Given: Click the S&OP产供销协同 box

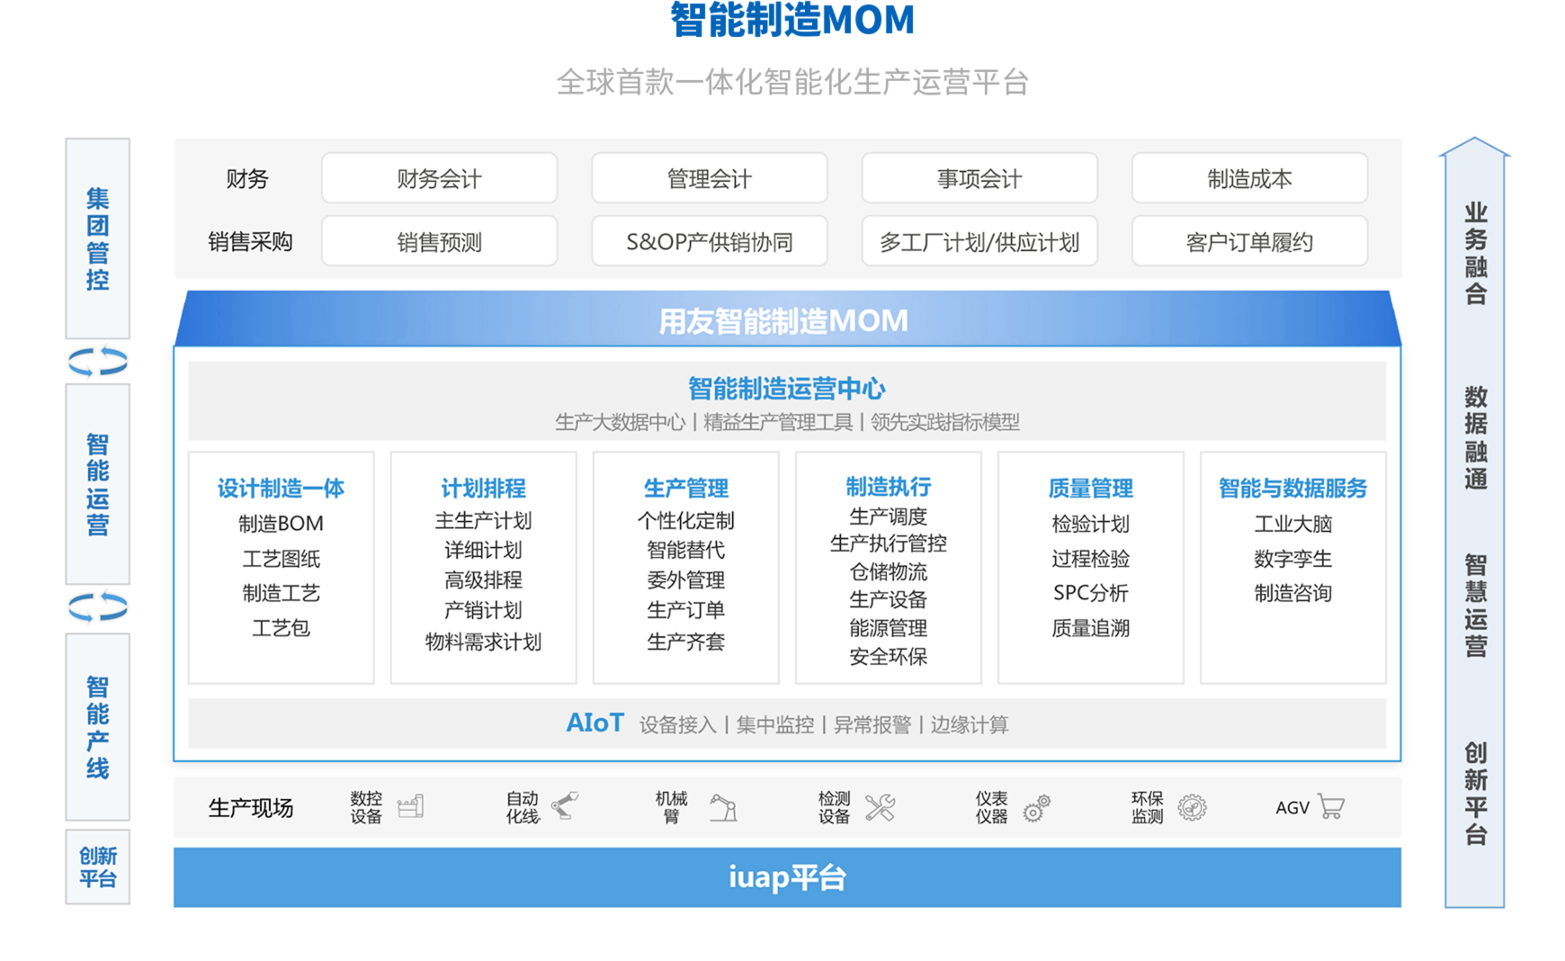Looking at the screenshot, I should pyautogui.click(x=709, y=241).
